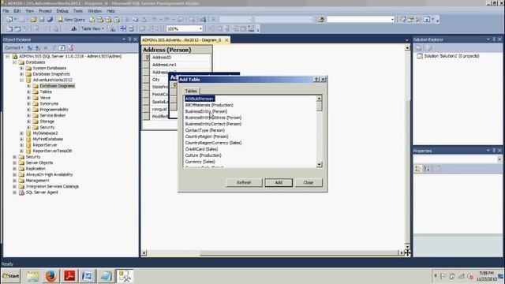
Task: Click the Database Engine Query icon
Action: (x=92, y=20)
